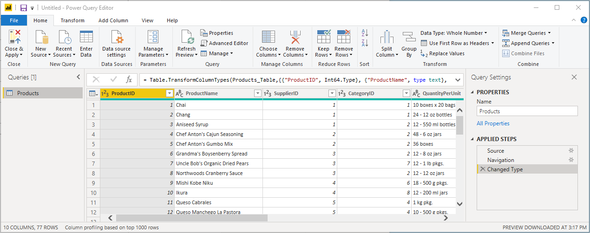The height and width of the screenshot is (233, 590).
Task: Switch to the Transform tab
Action: tap(72, 20)
